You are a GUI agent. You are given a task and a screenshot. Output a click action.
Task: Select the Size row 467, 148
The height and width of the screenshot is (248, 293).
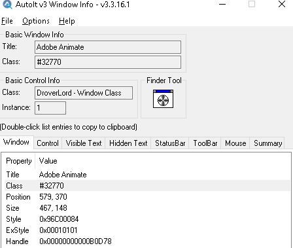tap(147, 208)
